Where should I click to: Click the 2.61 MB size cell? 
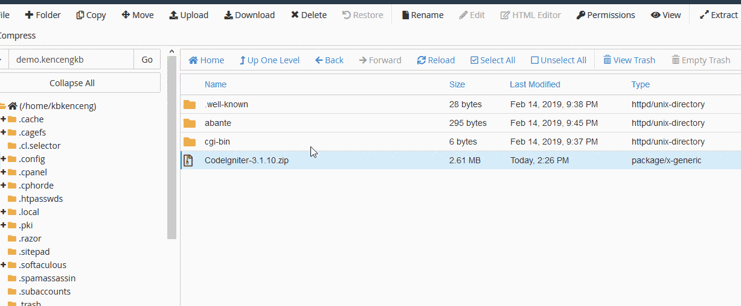click(465, 160)
